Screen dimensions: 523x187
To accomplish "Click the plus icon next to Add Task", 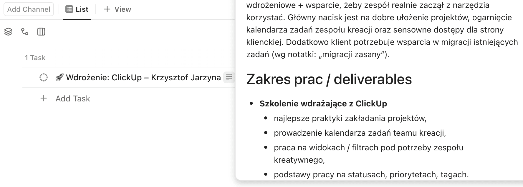I will pyautogui.click(x=43, y=98).
